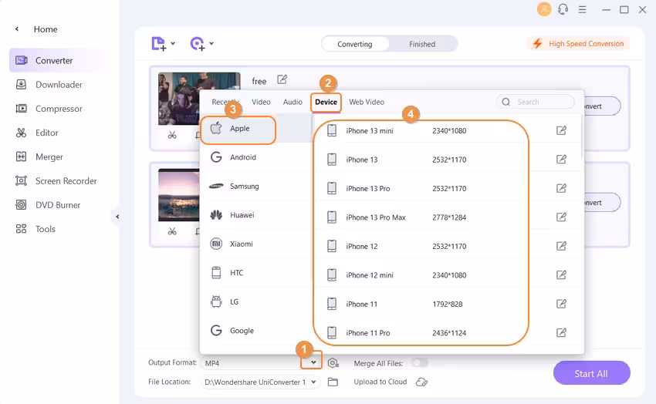656x404 pixels.
Task: Trim the second video with scissors
Action: tap(172, 231)
